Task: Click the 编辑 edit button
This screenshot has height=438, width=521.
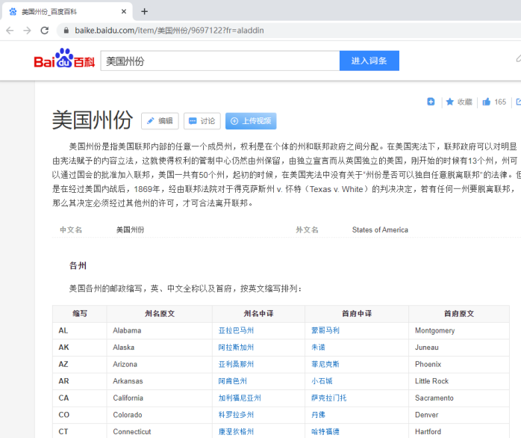Action: click(x=160, y=121)
